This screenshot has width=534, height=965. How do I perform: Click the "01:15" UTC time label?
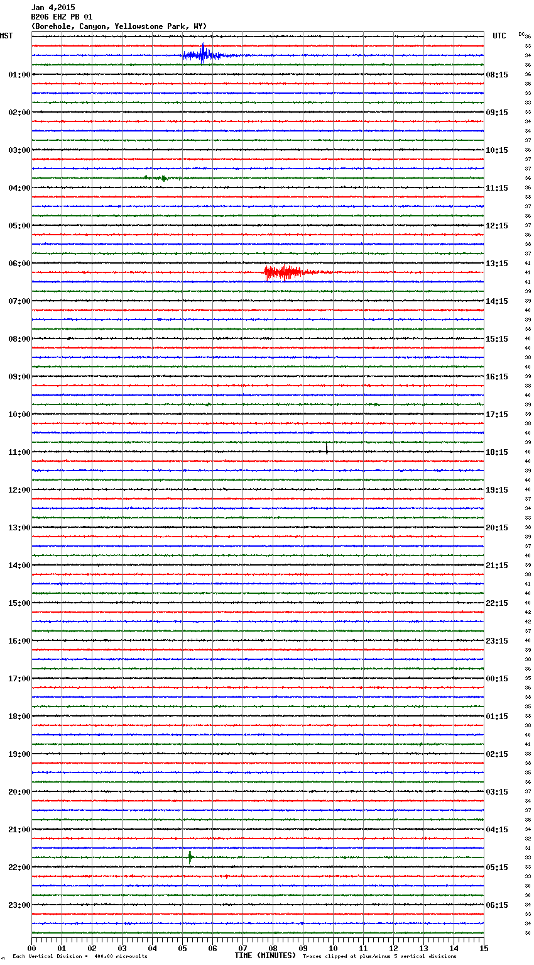coord(497,717)
